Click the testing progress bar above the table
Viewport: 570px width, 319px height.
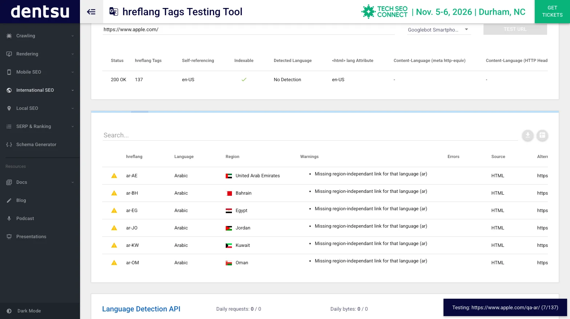pos(325,112)
